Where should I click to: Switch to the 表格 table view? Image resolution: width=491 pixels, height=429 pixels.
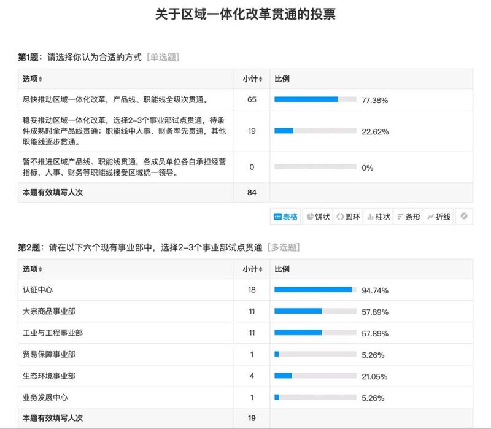pos(285,217)
